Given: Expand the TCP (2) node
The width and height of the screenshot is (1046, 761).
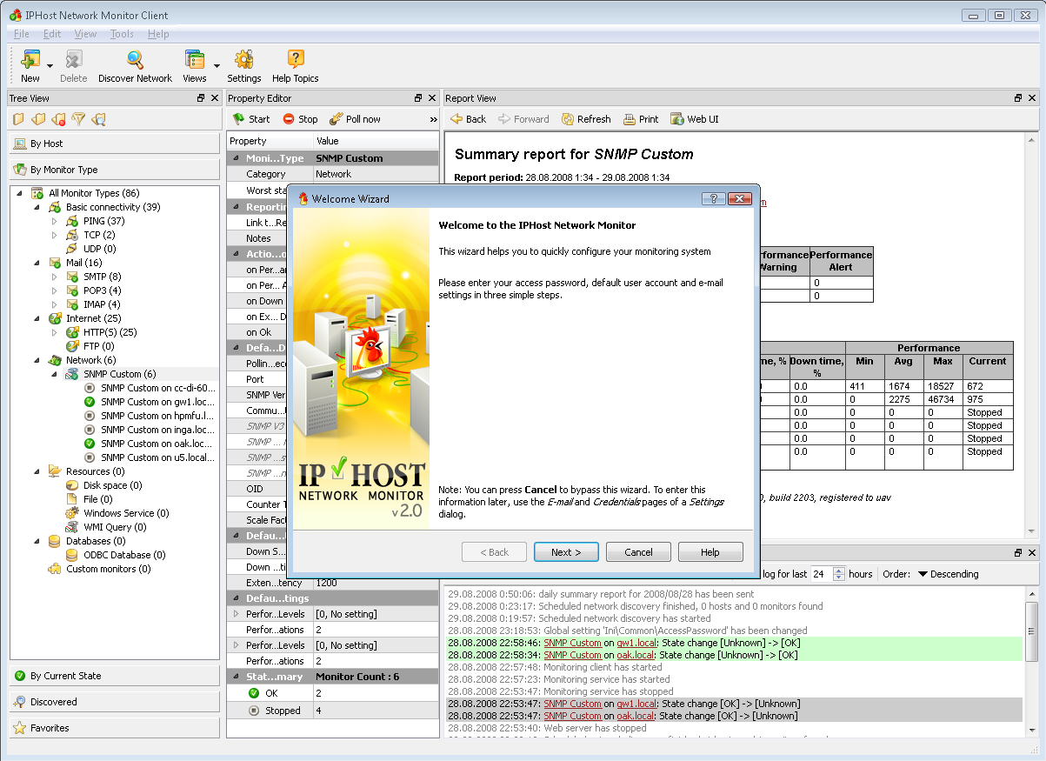Looking at the screenshot, I should tap(54, 235).
